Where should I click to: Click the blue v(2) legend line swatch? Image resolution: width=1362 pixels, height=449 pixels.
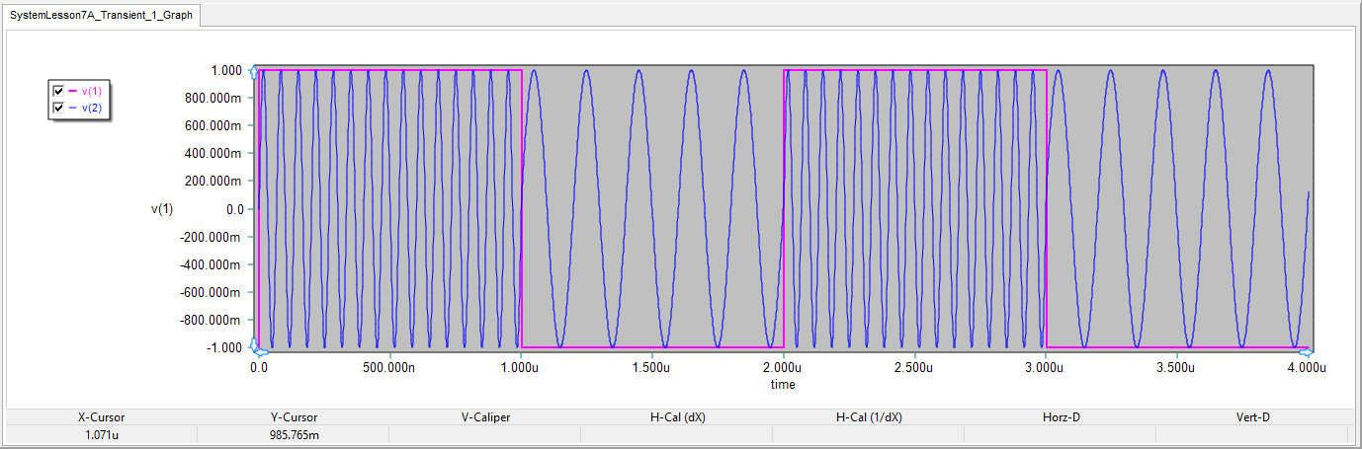(72, 108)
